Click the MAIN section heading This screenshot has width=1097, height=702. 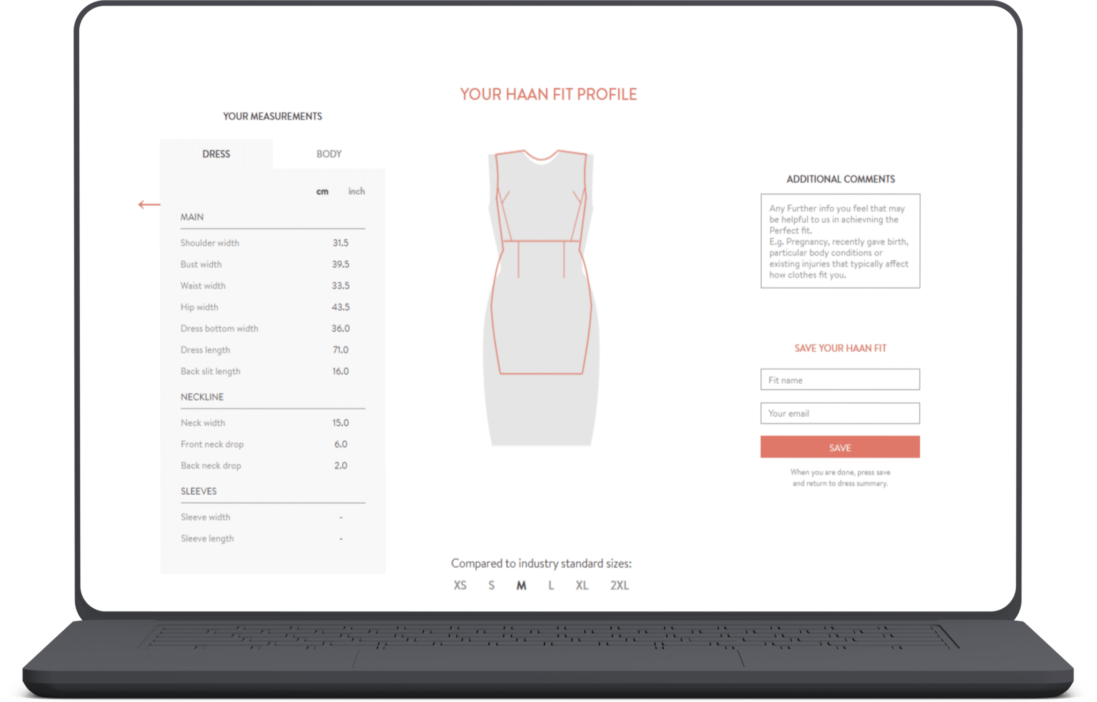(x=192, y=217)
